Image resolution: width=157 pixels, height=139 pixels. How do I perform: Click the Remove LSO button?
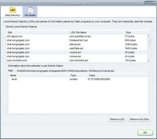(x=117, y=119)
